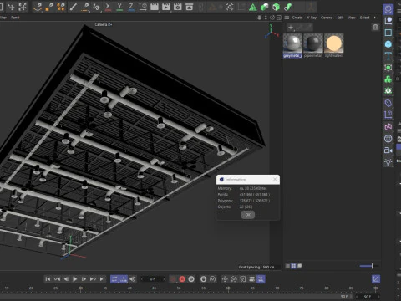Toggle Autokeying red A button
This screenshot has width=401, height=301.
coord(182,279)
